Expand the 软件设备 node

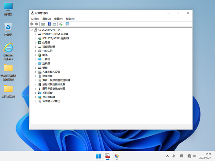tap(35, 76)
